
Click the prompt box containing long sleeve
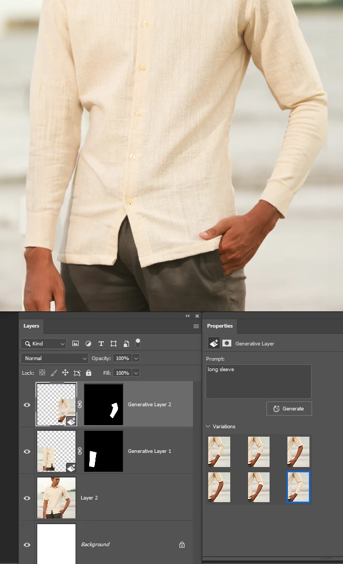[259, 381]
